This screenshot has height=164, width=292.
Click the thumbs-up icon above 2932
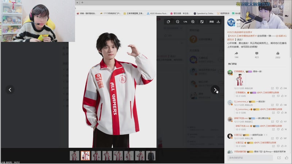coord(278,53)
